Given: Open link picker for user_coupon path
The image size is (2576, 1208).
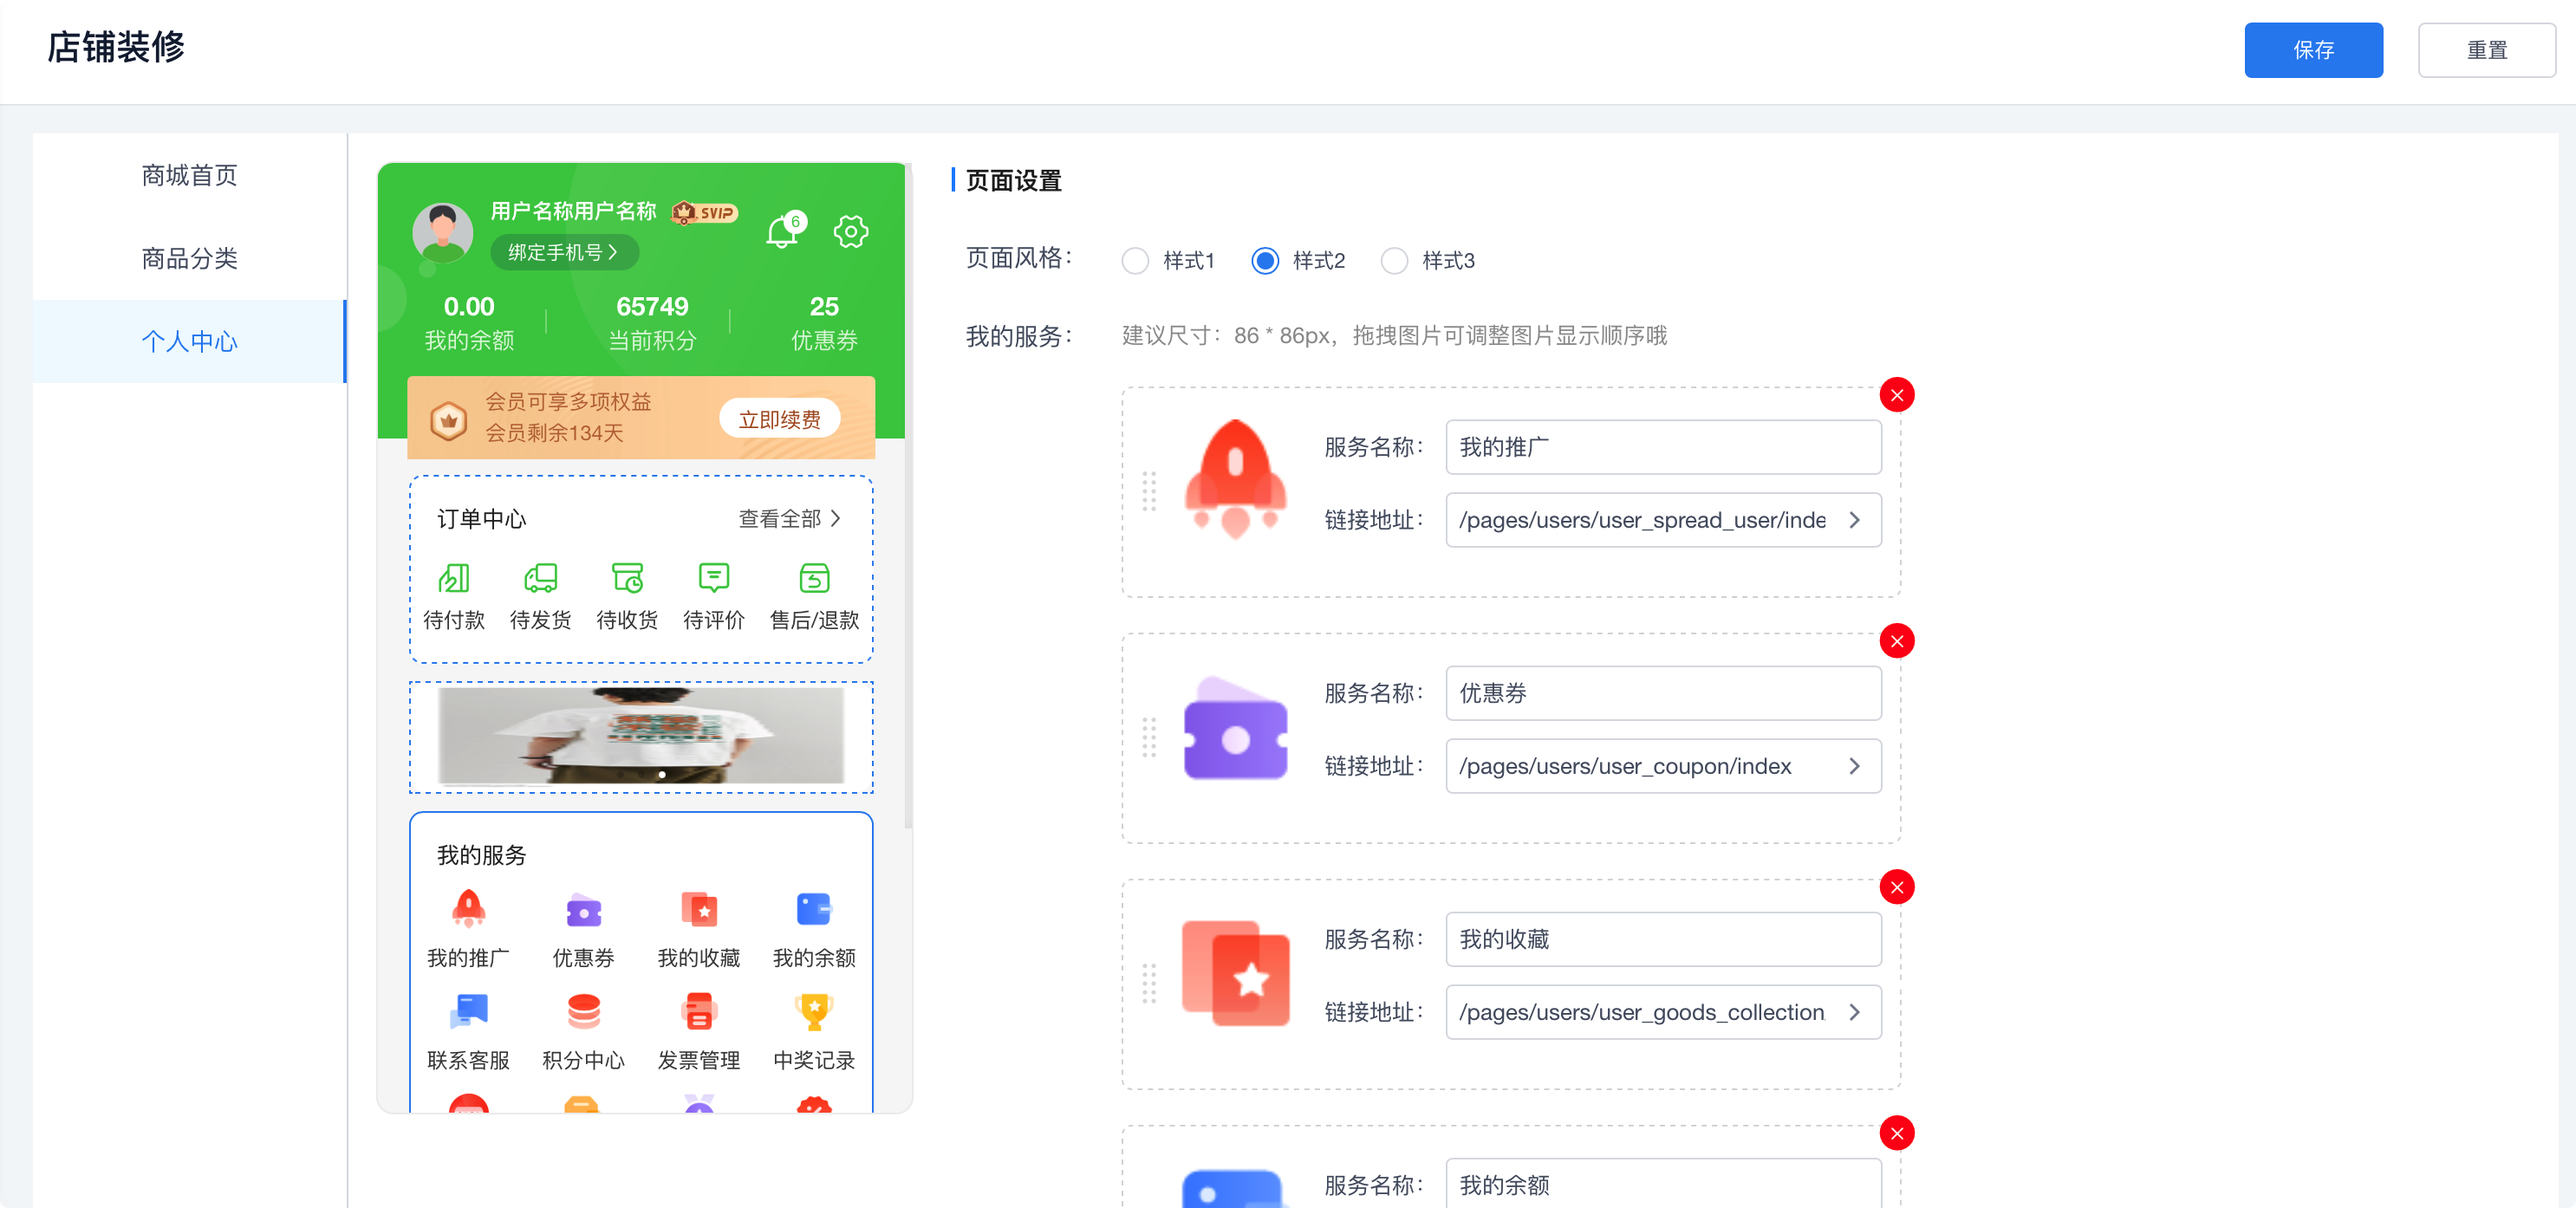Looking at the screenshot, I should point(1855,766).
